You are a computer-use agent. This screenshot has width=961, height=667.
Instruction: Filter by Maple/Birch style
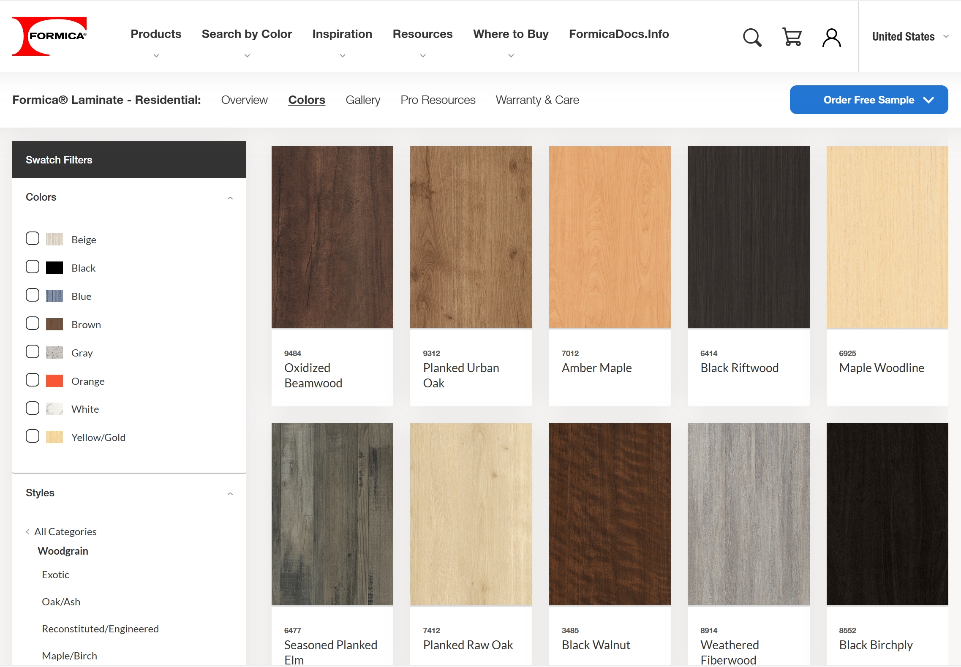[69, 656]
